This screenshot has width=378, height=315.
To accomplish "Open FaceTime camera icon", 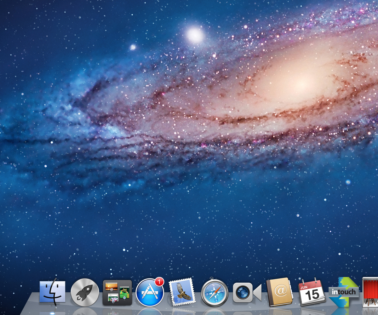I will pyautogui.click(x=247, y=292).
